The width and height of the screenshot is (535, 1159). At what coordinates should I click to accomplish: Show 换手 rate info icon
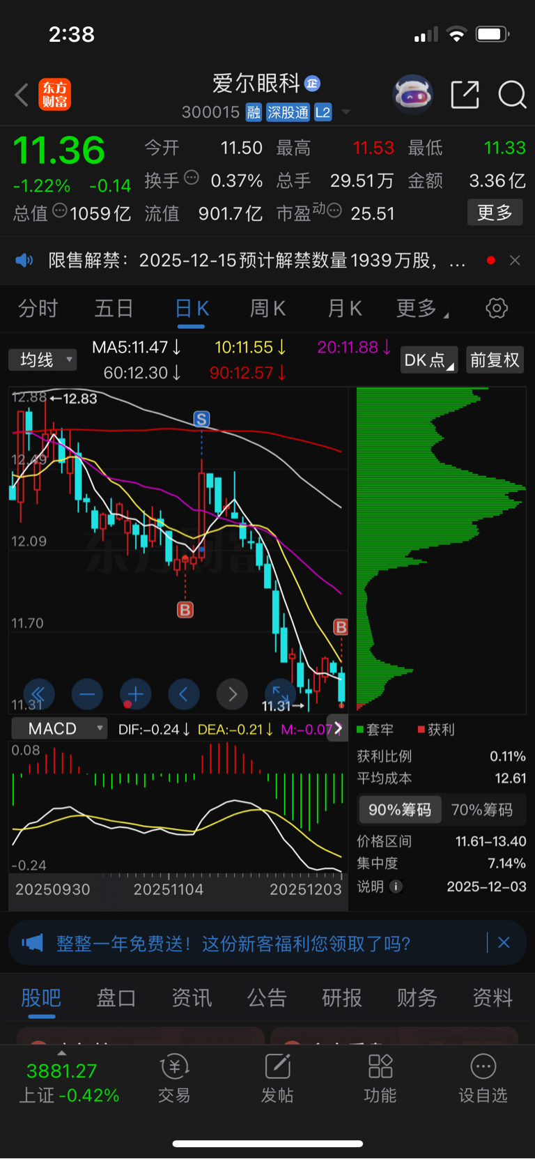[192, 178]
